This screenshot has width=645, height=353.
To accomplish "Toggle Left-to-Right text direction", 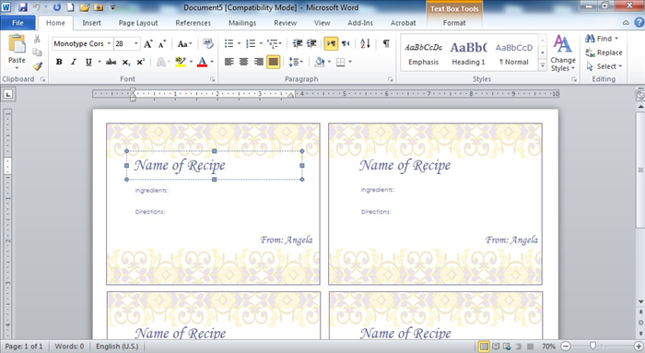I will pyautogui.click(x=331, y=43).
